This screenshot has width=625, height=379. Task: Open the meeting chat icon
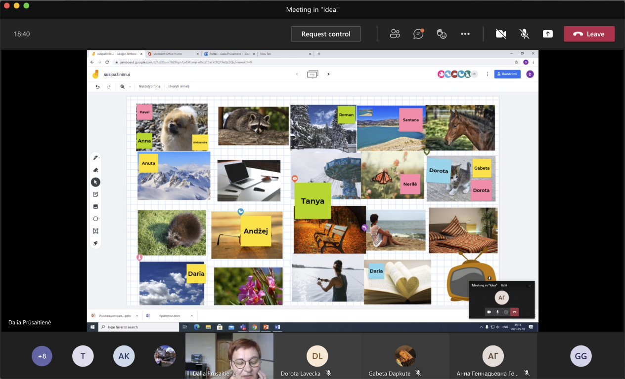(418, 34)
